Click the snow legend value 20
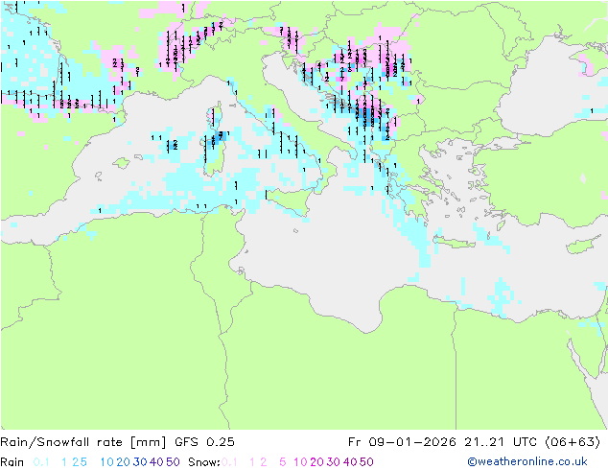Viewport: 608px width, 470px height. [316, 462]
